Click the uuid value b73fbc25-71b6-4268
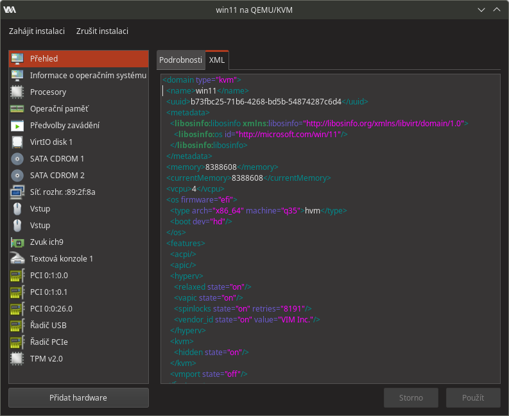This screenshot has height=416, width=509. [x=266, y=102]
